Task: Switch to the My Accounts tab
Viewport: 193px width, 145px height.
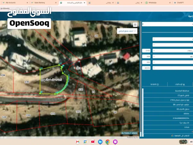Action: click(11, 3)
